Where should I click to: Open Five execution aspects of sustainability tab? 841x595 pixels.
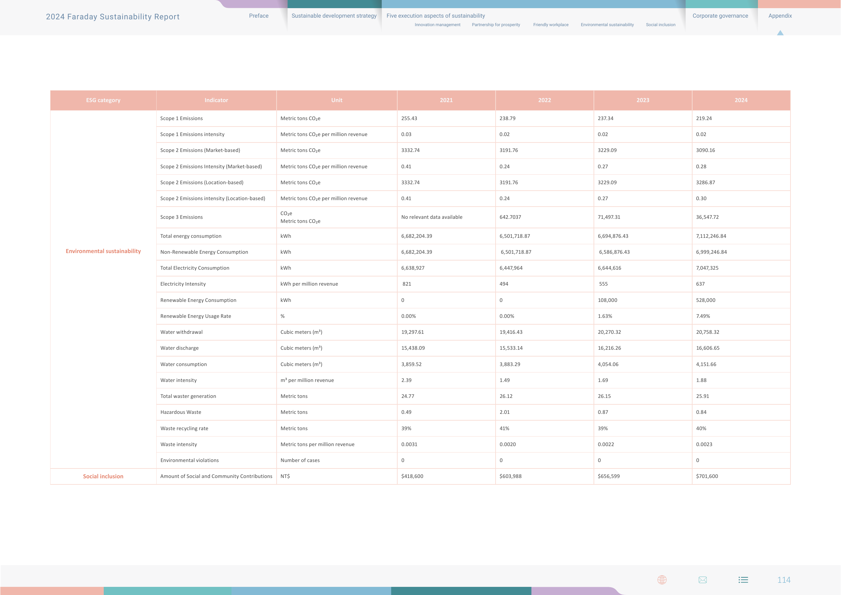[x=436, y=16]
